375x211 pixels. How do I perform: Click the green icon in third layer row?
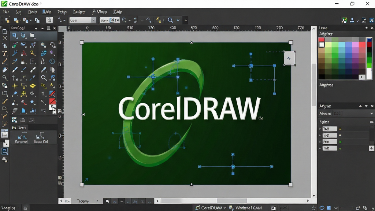(340, 142)
